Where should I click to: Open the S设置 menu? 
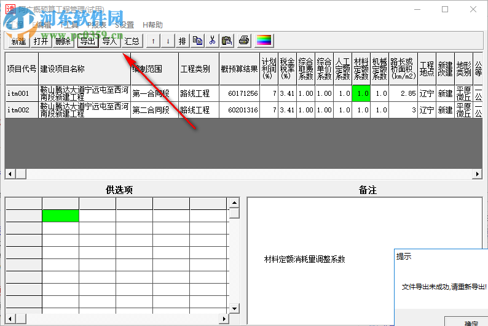[x=125, y=25]
